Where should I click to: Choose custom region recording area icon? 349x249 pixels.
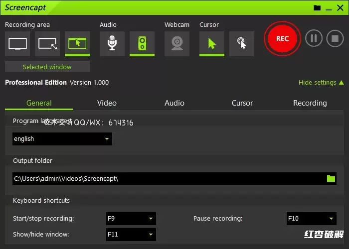click(47, 44)
